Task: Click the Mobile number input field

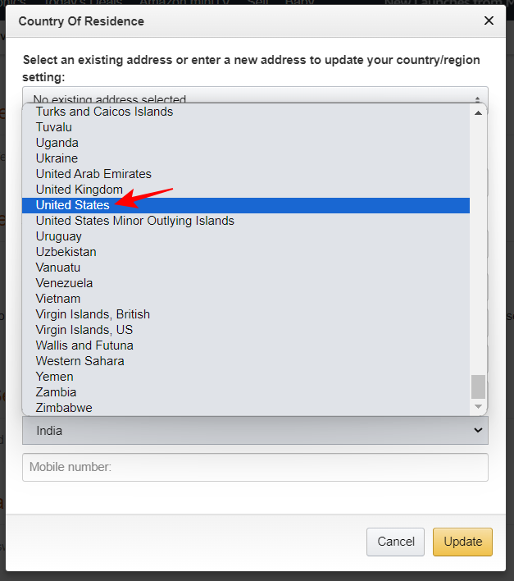Action: click(x=255, y=467)
